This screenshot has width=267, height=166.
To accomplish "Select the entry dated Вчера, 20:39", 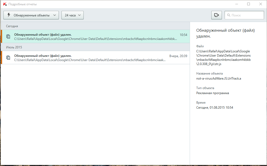I will coord(95,58).
